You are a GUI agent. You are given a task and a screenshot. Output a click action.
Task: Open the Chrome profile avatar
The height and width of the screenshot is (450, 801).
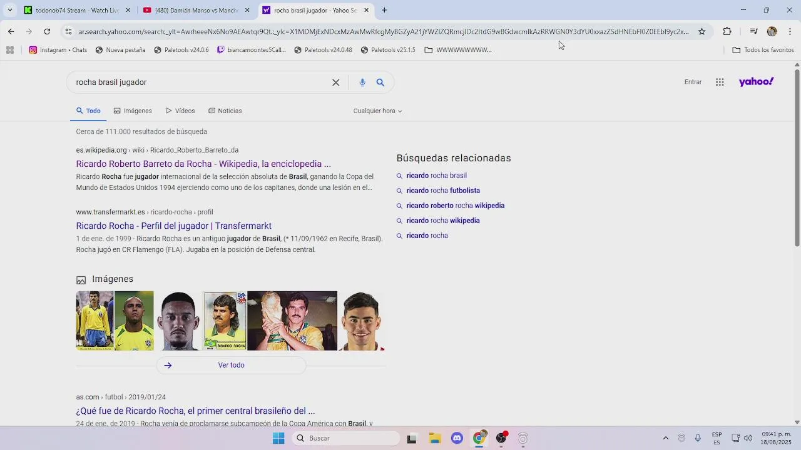772,31
